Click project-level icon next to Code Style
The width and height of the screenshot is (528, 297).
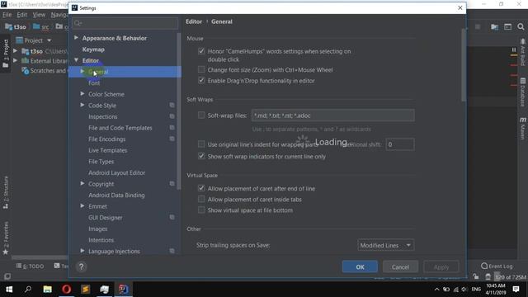coord(172,106)
